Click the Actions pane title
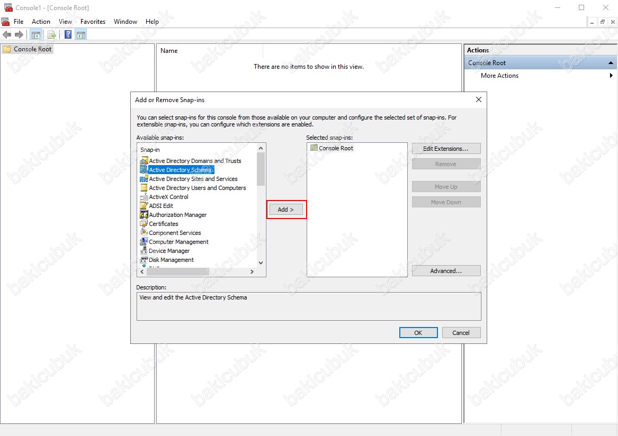 (478, 50)
